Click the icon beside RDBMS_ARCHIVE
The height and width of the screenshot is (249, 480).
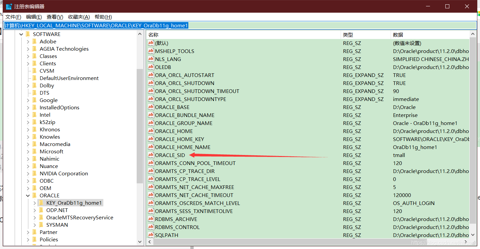tap(151, 219)
